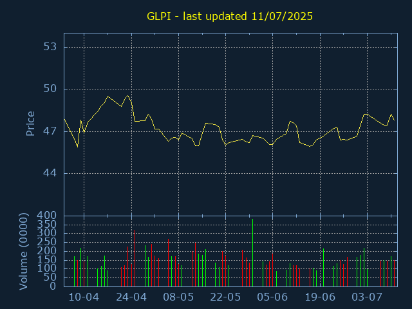The height and width of the screenshot is (309, 412).
Task: Click the price axis label 44
Action: [50, 173]
